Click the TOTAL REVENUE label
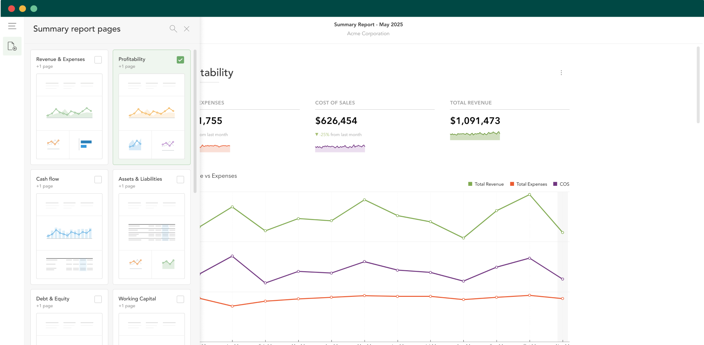This screenshot has height=345, width=704. (x=471, y=103)
